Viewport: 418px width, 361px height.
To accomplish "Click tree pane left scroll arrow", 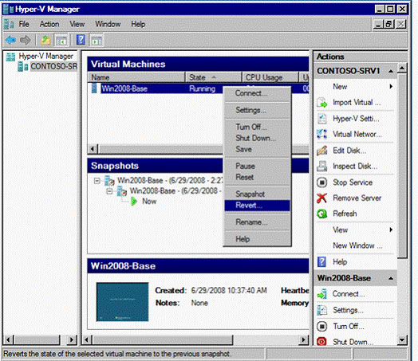I will click(8, 339).
